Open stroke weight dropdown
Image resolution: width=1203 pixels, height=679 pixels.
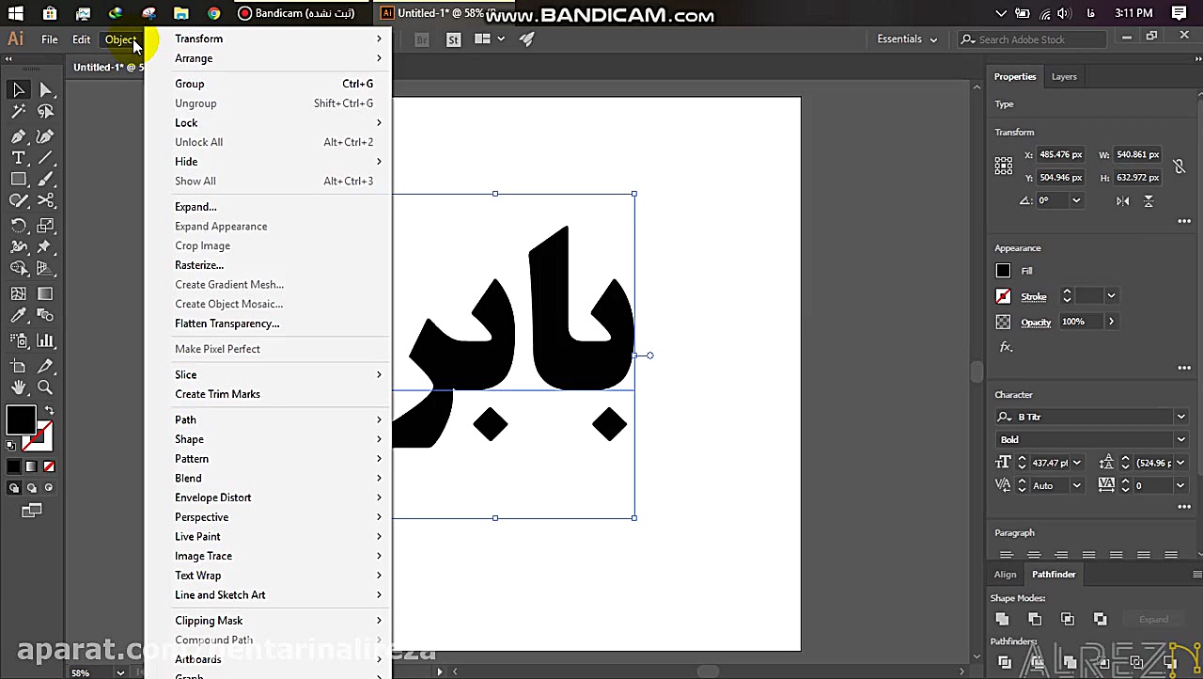click(1111, 296)
